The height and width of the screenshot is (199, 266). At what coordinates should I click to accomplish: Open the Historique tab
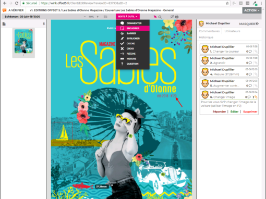point(206,38)
